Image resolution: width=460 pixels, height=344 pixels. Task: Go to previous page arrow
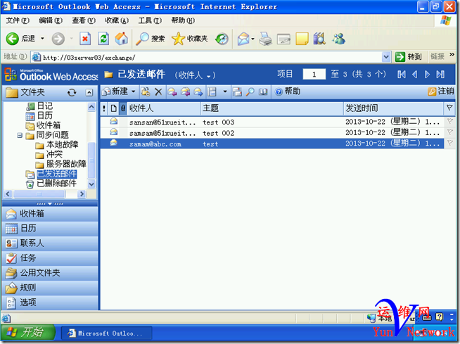pos(414,75)
